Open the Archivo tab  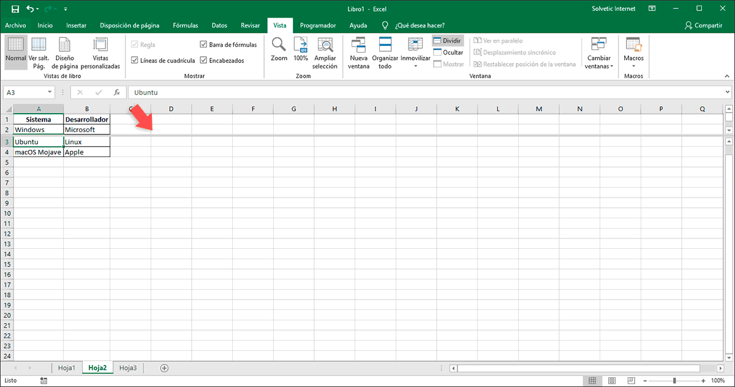[15, 26]
